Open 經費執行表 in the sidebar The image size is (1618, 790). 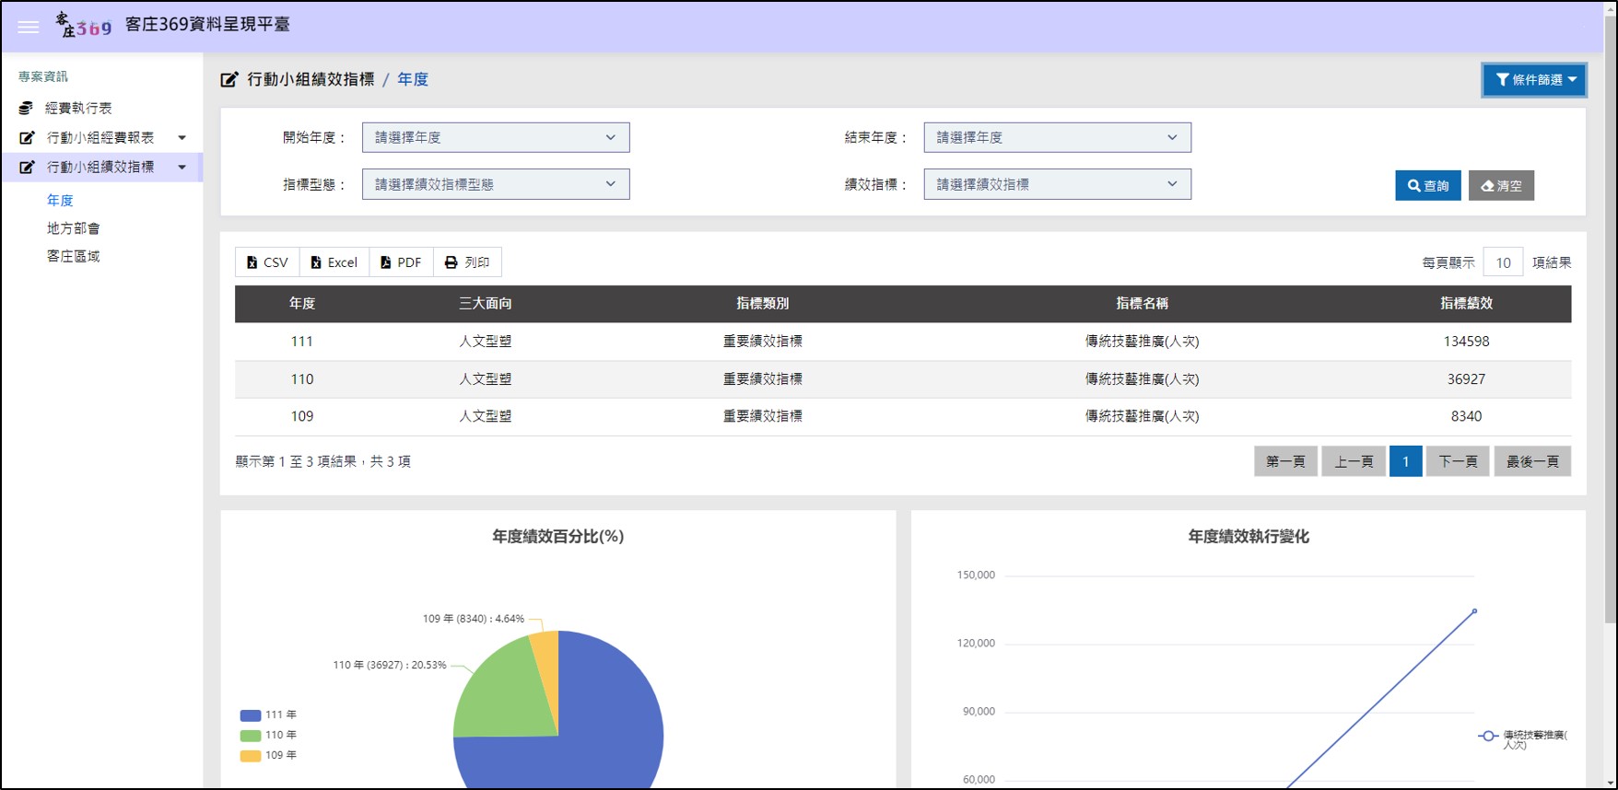pyautogui.click(x=78, y=109)
